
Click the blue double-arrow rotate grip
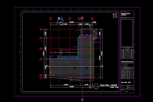62,18
